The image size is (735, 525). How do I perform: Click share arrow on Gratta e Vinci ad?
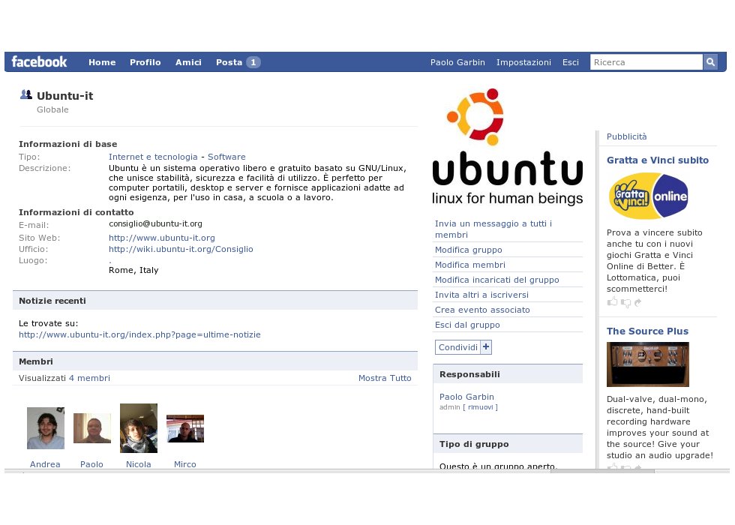pos(638,303)
